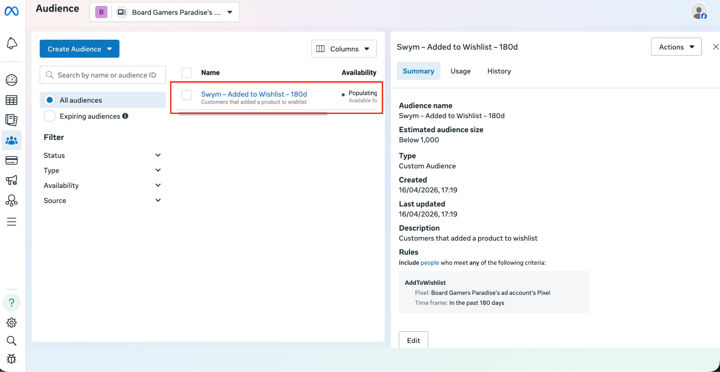This screenshot has width=720, height=372.
Task: Click 'Custom Audience' type value
Action: click(x=427, y=166)
